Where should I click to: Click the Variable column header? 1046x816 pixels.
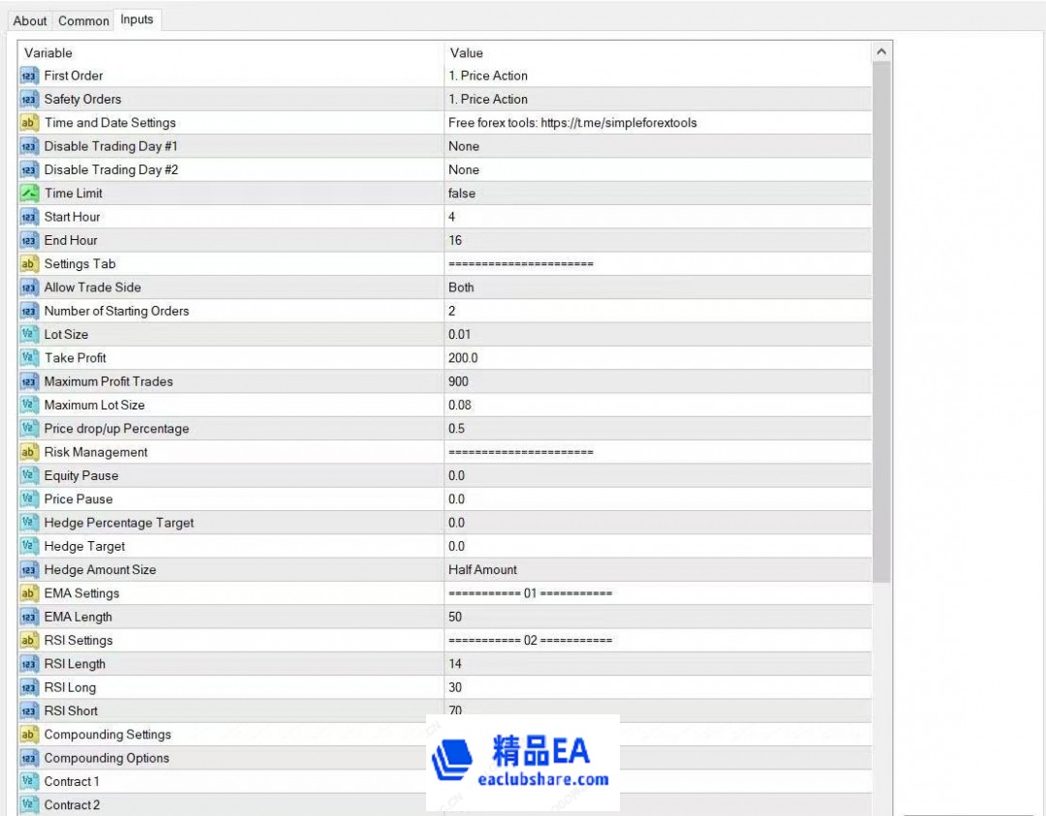[x=48, y=52]
